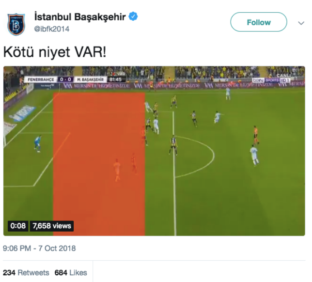View the 684 Likes list

point(71,272)
